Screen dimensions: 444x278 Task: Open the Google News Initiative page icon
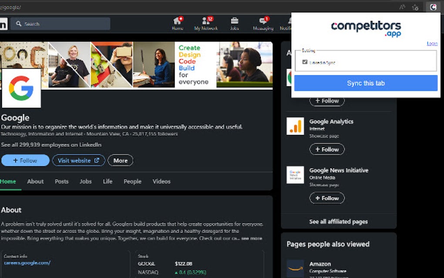tap(295, 175)
